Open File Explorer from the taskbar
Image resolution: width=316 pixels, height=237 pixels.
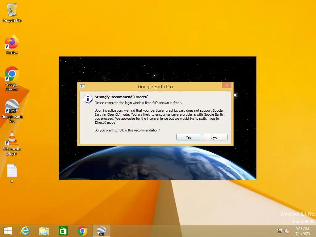tap(44, 231)
